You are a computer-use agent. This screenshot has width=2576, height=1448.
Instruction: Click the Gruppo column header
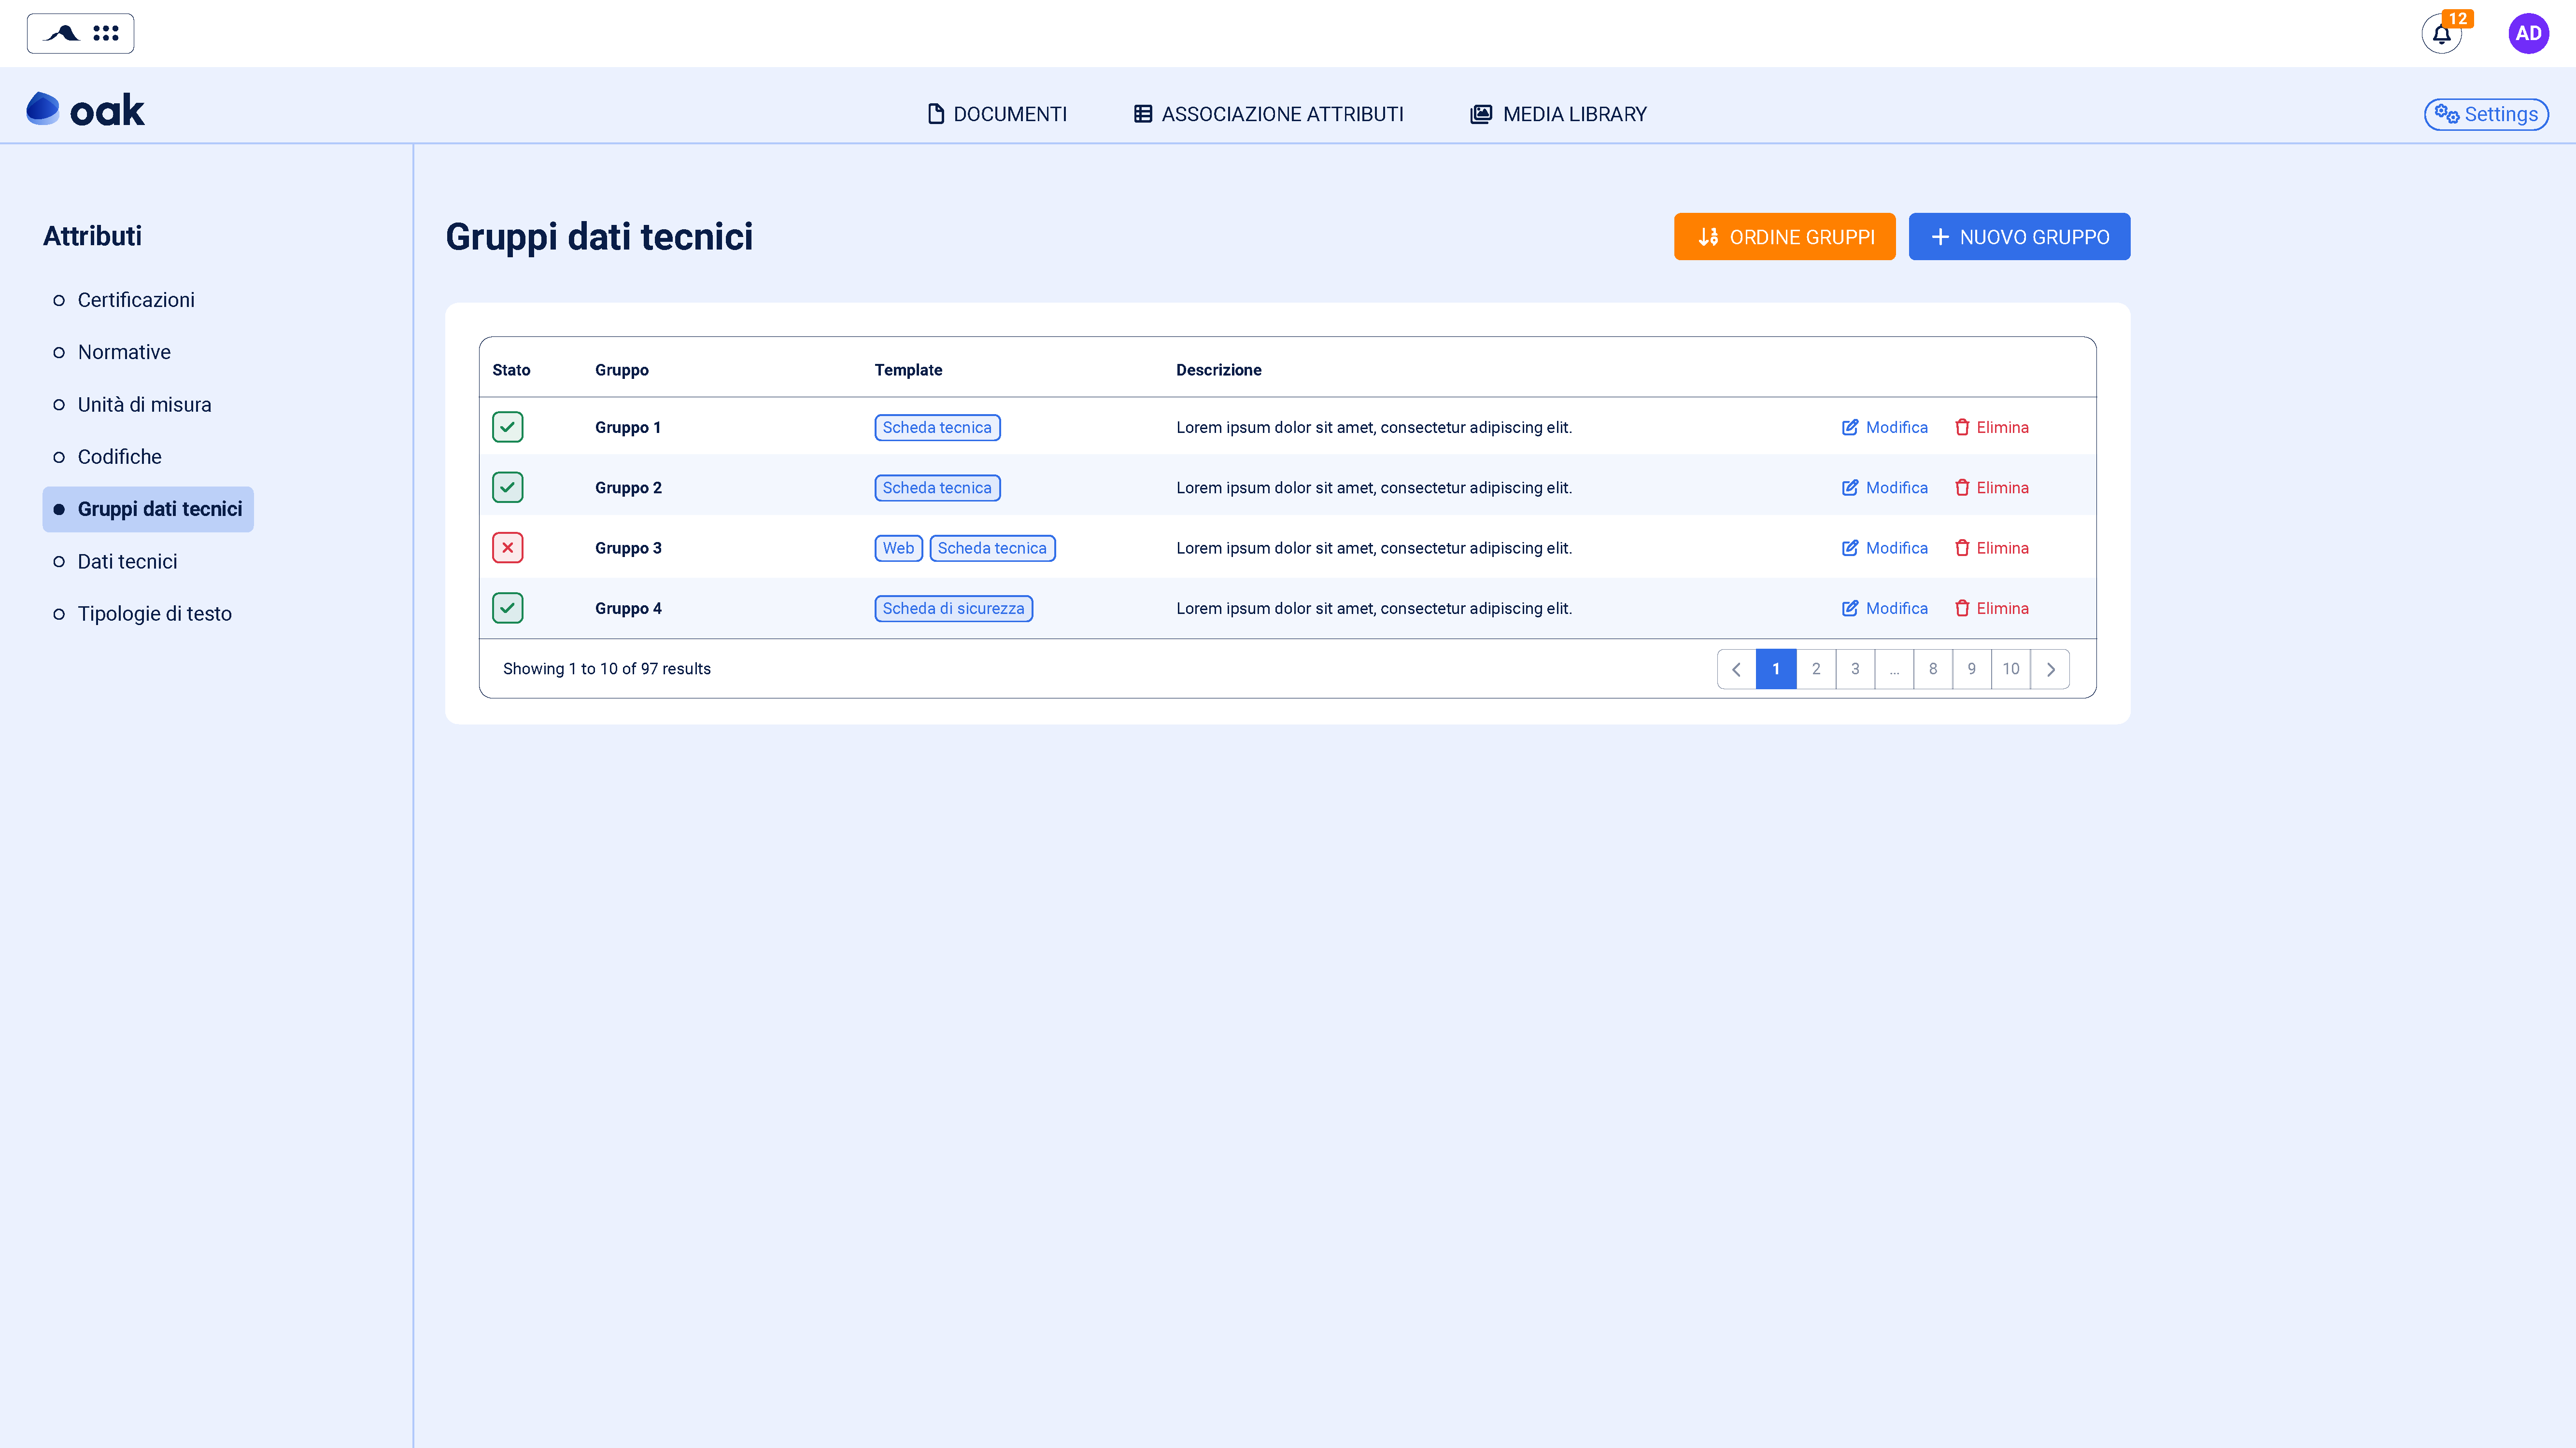pos(622,370)
